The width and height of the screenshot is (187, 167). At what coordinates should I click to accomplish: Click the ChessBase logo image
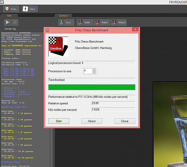coord(58,47)
